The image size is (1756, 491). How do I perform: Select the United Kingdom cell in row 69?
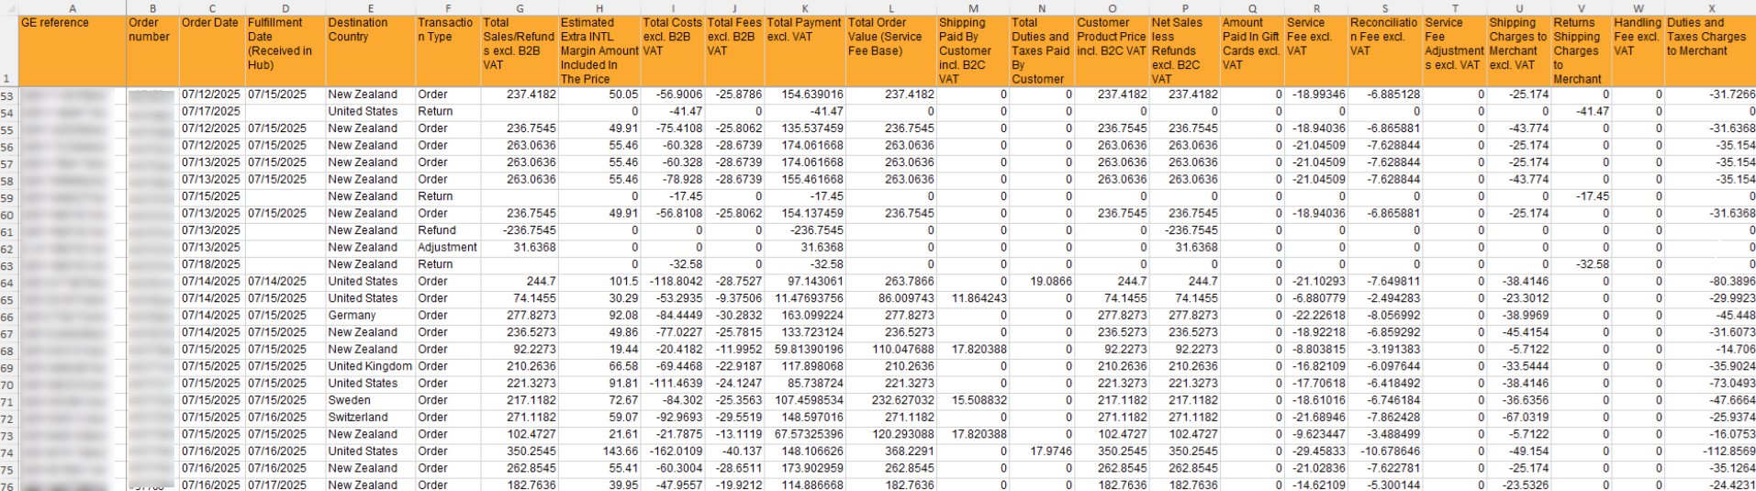click(370, 367)
